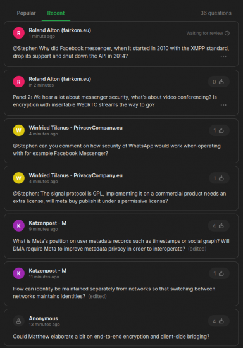Click the 36 questions counter

pyautogui.click(x=216, y=13)
